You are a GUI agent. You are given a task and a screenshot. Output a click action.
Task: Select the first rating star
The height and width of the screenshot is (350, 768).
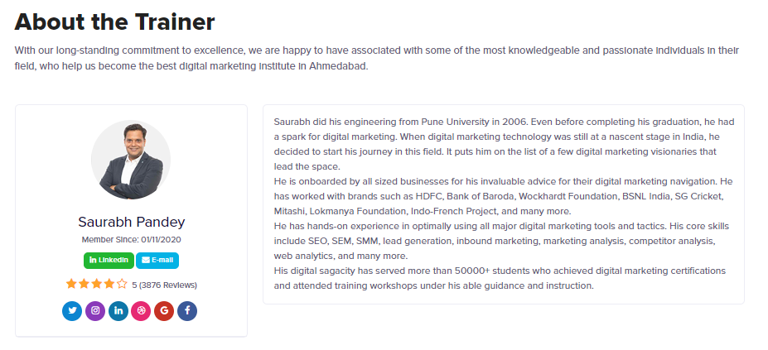pyautogui.click(x=71, y=284)
